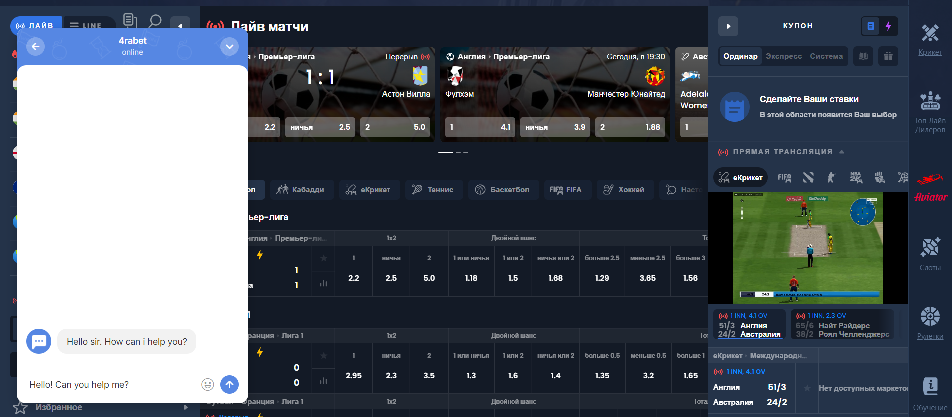Screen dimensions: 952x417
Task: Send the chat message
Action: [229, 384]
